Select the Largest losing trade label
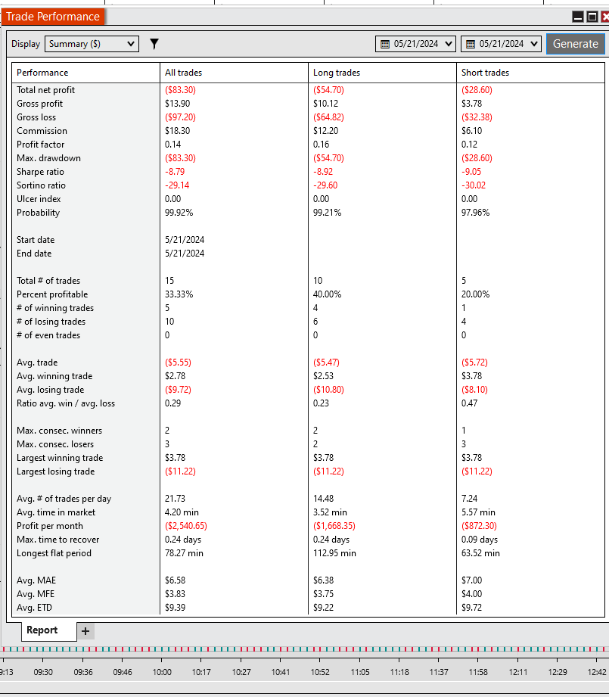The height and width of the screenshot is (697, 609). click(x=55, y=471)
